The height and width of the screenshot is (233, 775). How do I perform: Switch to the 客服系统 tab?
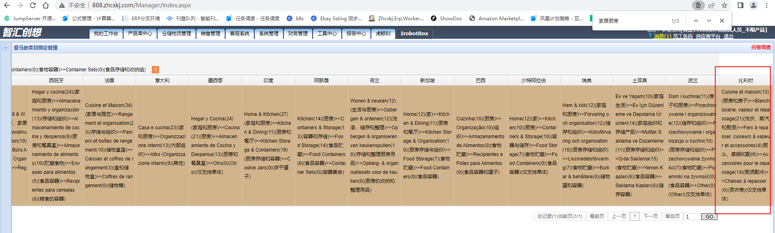(x=240, y=34)
